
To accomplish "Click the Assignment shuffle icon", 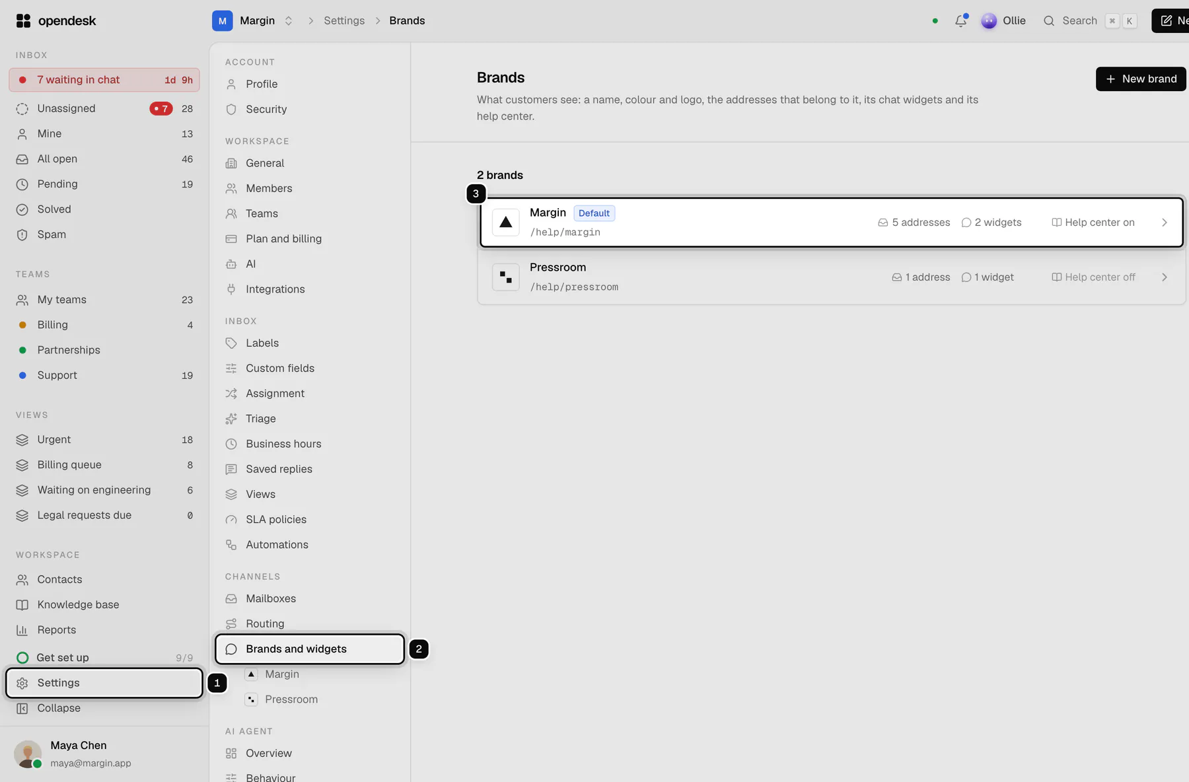I will coord(231,394).
